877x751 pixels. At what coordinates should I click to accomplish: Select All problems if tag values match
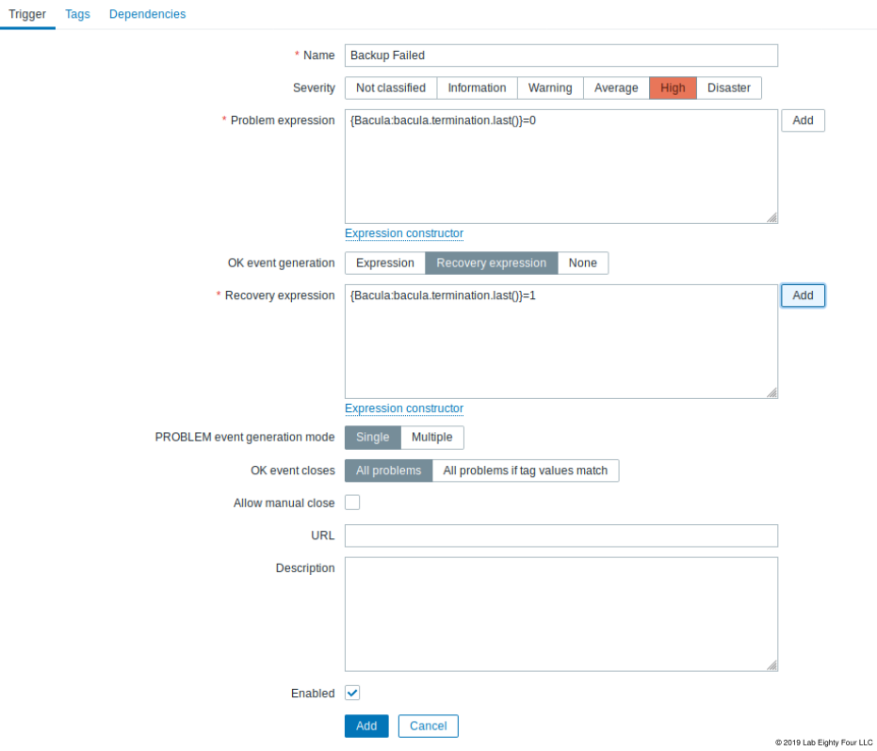pyautogui.click(x=526, y=471)
